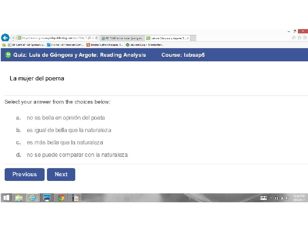Open File Explorer from the taskbar
Viewport: 308px width, 231px height.
pos(19,198)
